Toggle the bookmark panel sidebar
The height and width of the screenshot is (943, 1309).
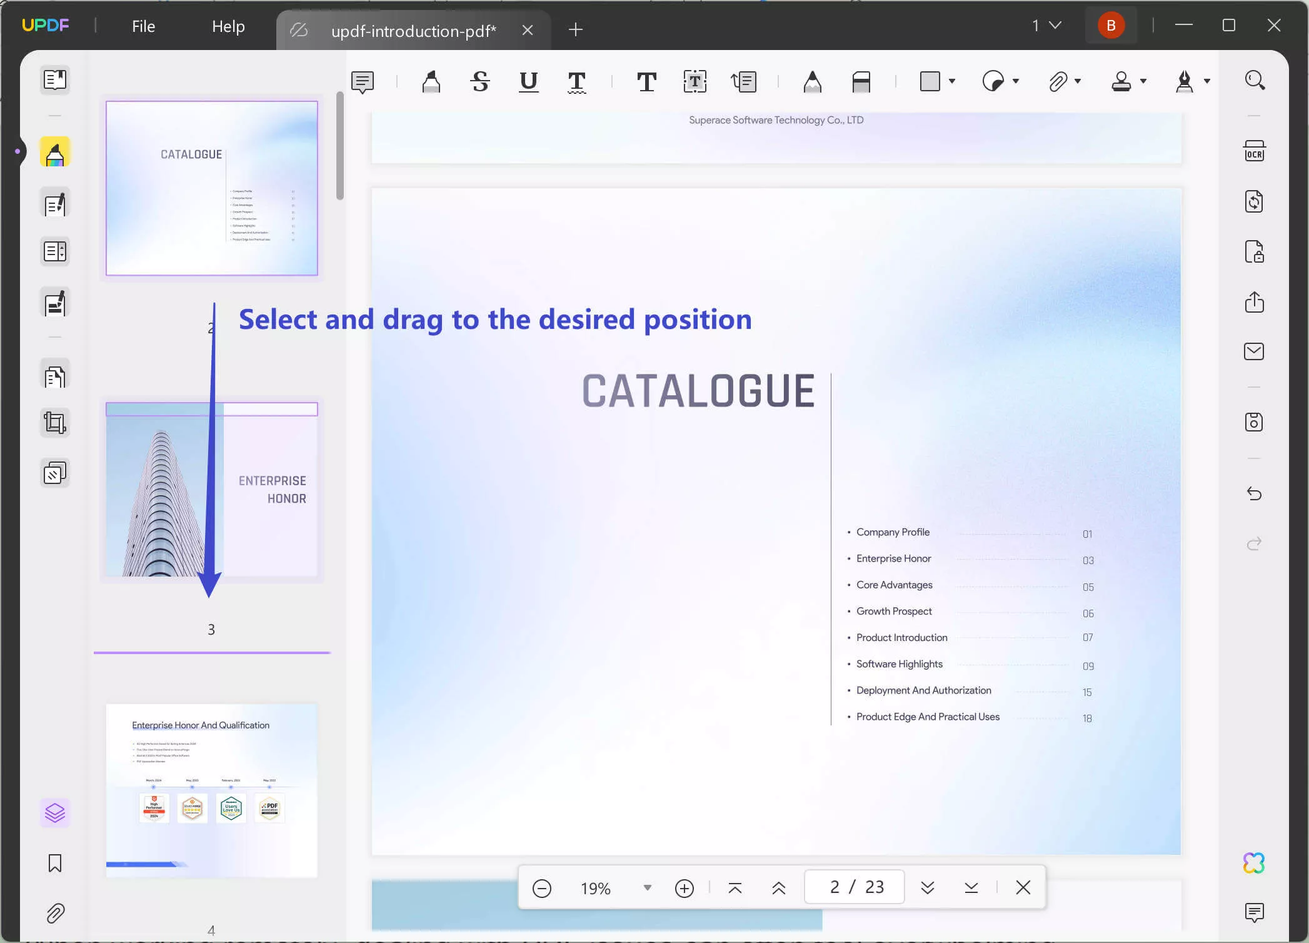pos(55,863)
